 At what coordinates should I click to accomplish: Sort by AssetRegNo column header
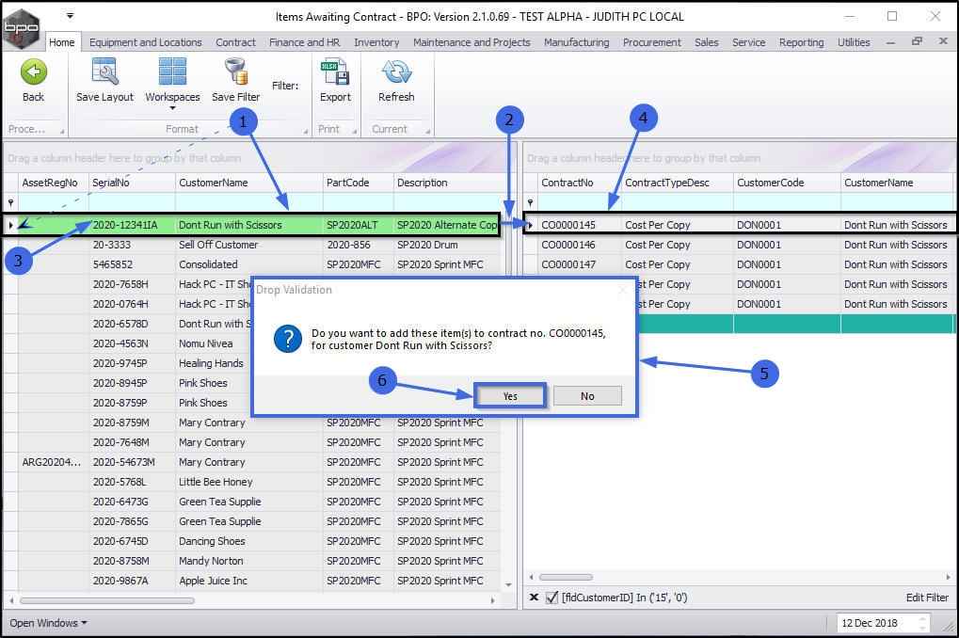tap(54, 183)
